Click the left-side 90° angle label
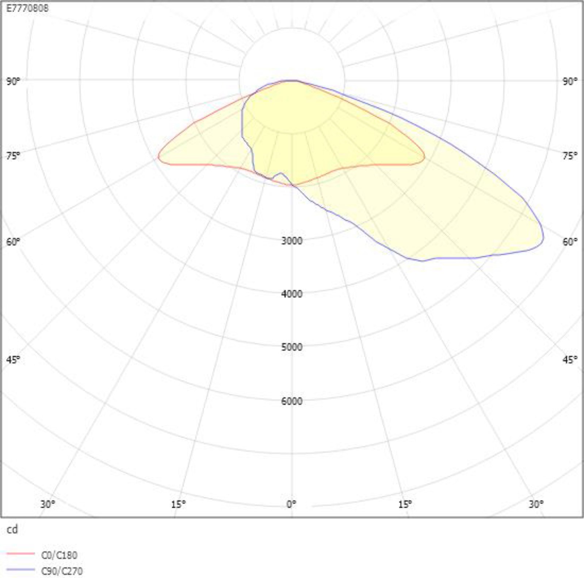Viewport: 584px width, 578px height. click(x=13, y=81)
